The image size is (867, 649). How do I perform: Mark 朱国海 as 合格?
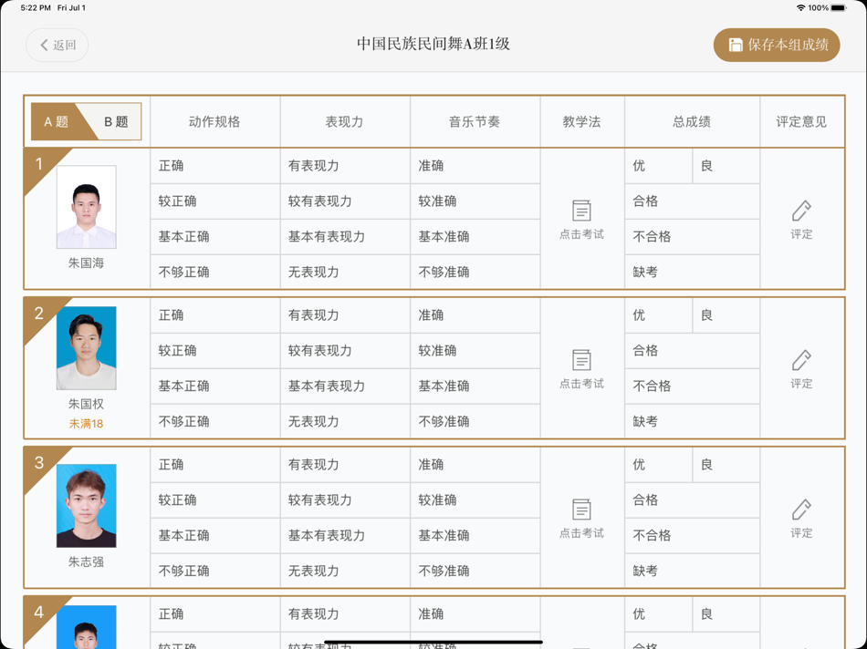pyautogui.click(x=693, y=201)
